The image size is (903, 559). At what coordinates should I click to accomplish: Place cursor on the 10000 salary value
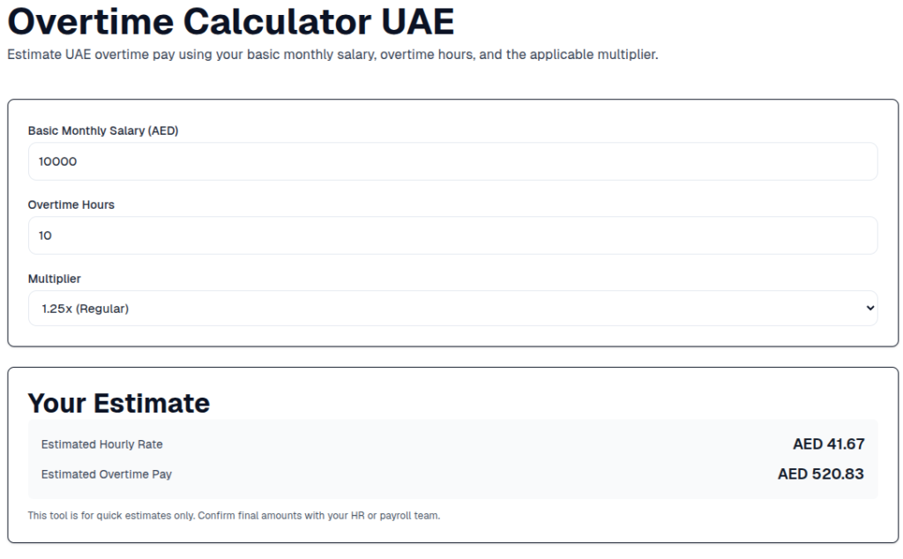click(x=58, y=162)
